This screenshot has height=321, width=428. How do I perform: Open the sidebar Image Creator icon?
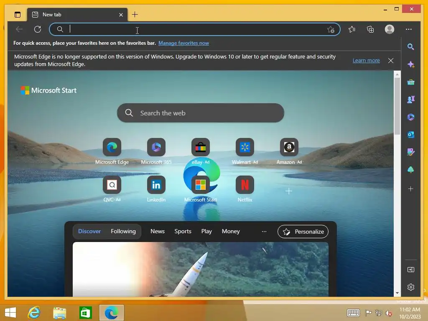pyautogui.click(x=411, y=152)
